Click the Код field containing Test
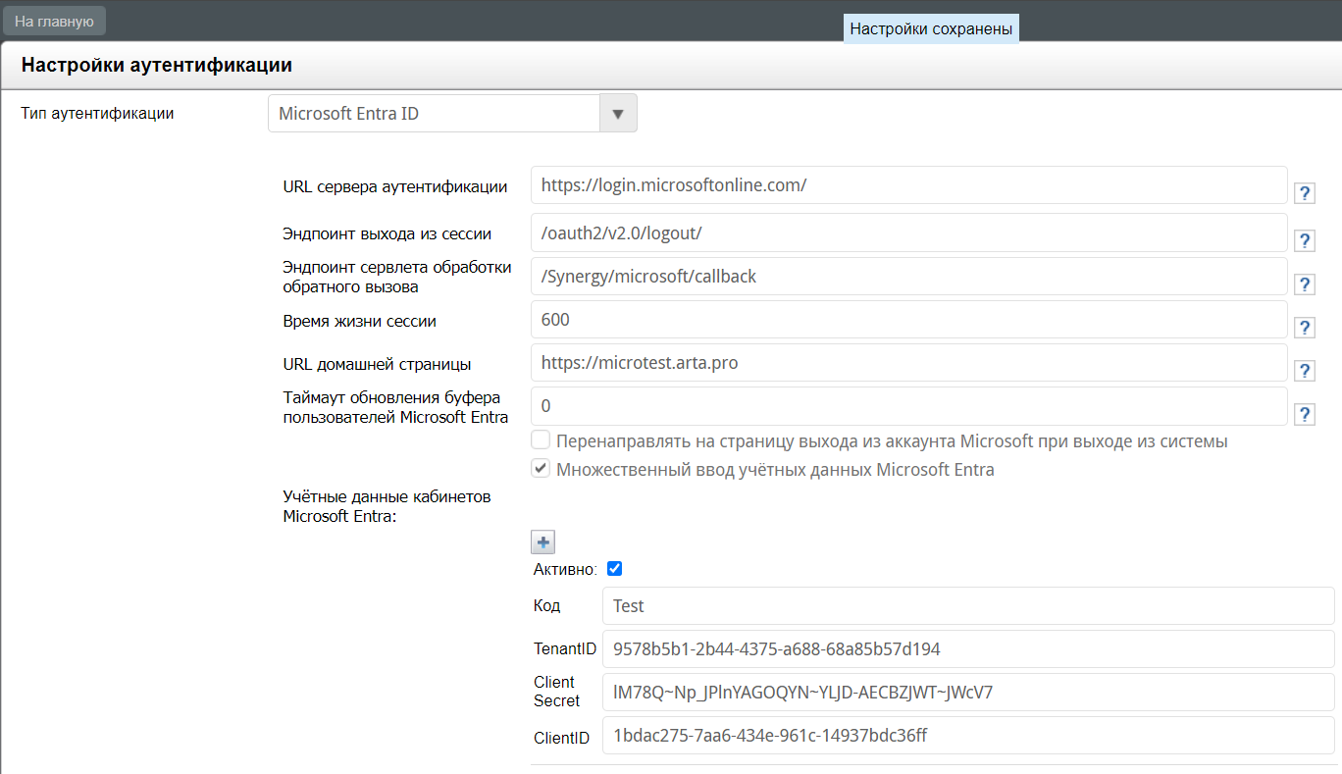Screen dimensions: 1342x774 968,606
